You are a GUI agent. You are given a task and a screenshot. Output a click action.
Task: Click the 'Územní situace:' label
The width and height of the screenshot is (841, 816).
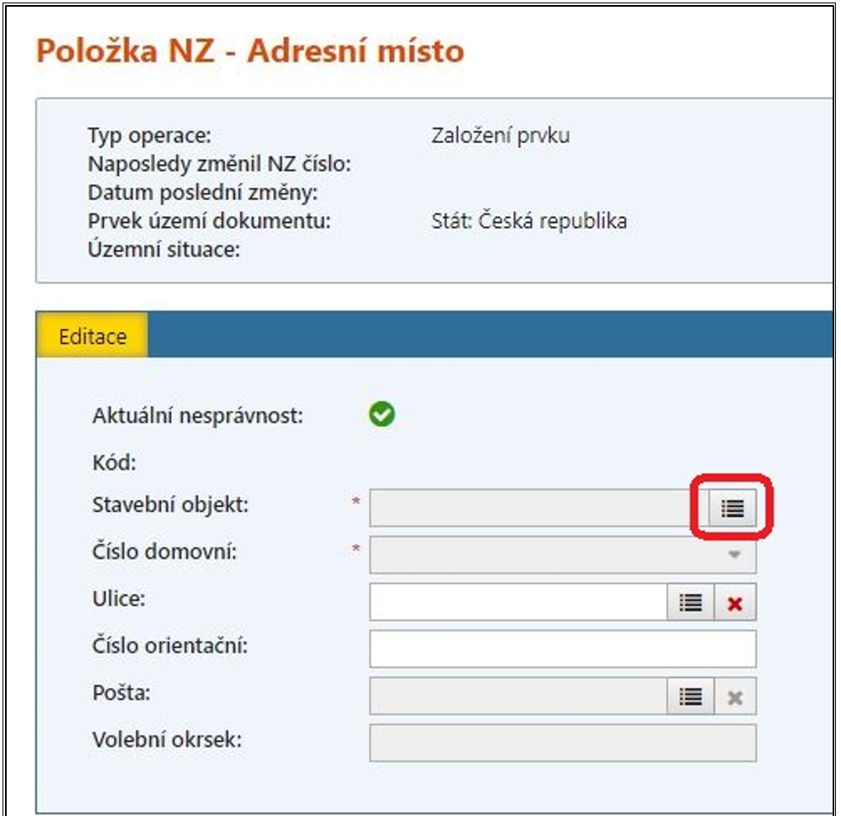[164, 249]
